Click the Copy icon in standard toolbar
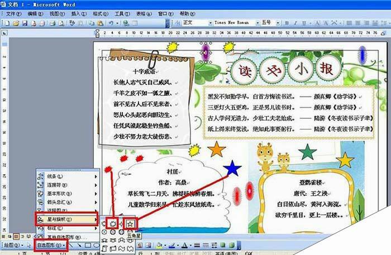This screenshot has height=255, width=391. [92, 23]
